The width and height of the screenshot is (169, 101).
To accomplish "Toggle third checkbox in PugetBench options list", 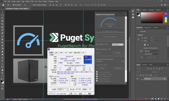I will pyautogui.click(x=97, y=77).
